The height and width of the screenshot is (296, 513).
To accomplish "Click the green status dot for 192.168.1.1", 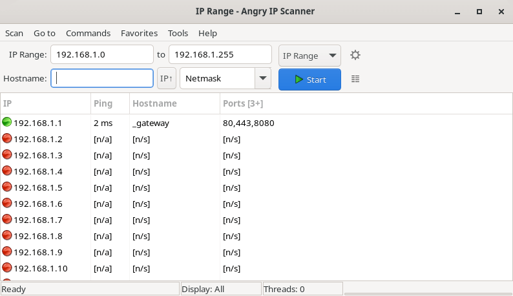I will click(6, 122).
